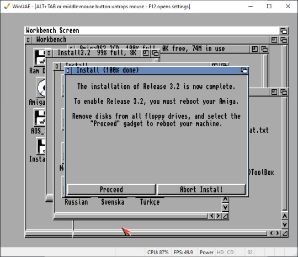
Task: Click the Abort Install button
Action: (201, 189)
